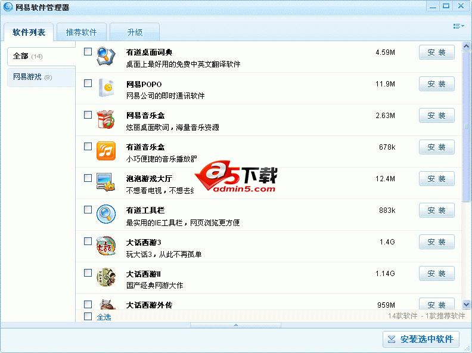Screen dimensions: 472x353
Task: Click the 1.14G size value
Action: click(385, 274)
